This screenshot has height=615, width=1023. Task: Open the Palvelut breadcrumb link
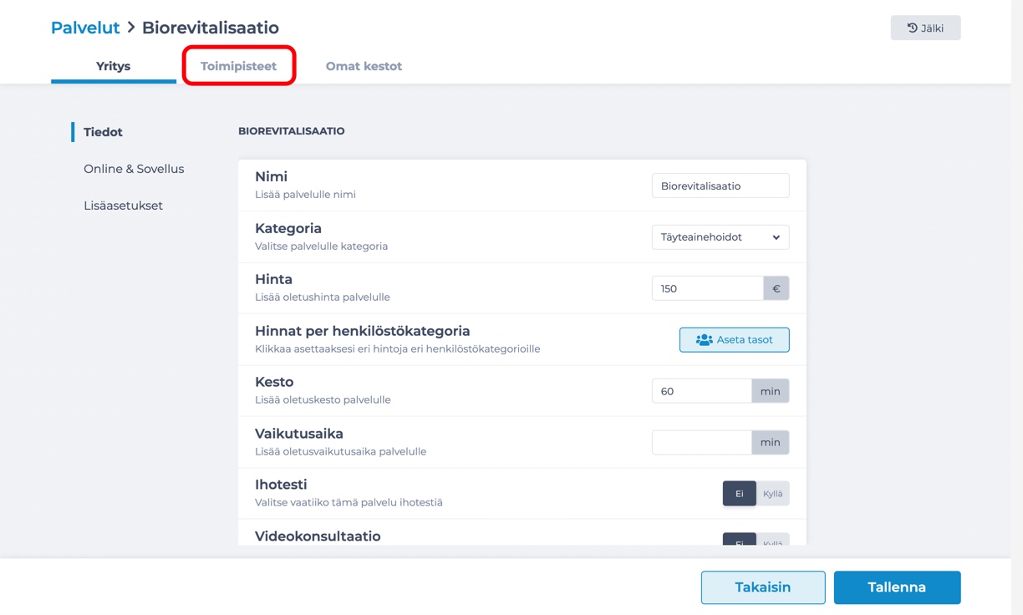pyautogui.click(x=85, y=28)
